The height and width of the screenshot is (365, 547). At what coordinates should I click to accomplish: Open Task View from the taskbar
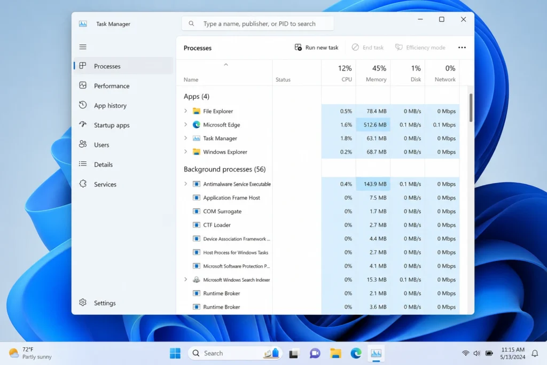coord(294,353)
